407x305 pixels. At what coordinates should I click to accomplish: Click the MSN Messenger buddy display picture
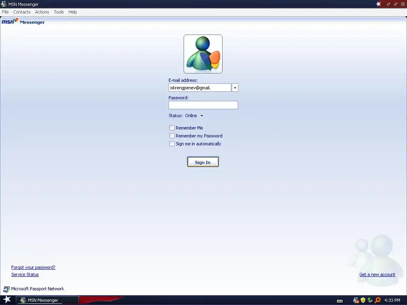pyautogui.click(x=203, y=54)
